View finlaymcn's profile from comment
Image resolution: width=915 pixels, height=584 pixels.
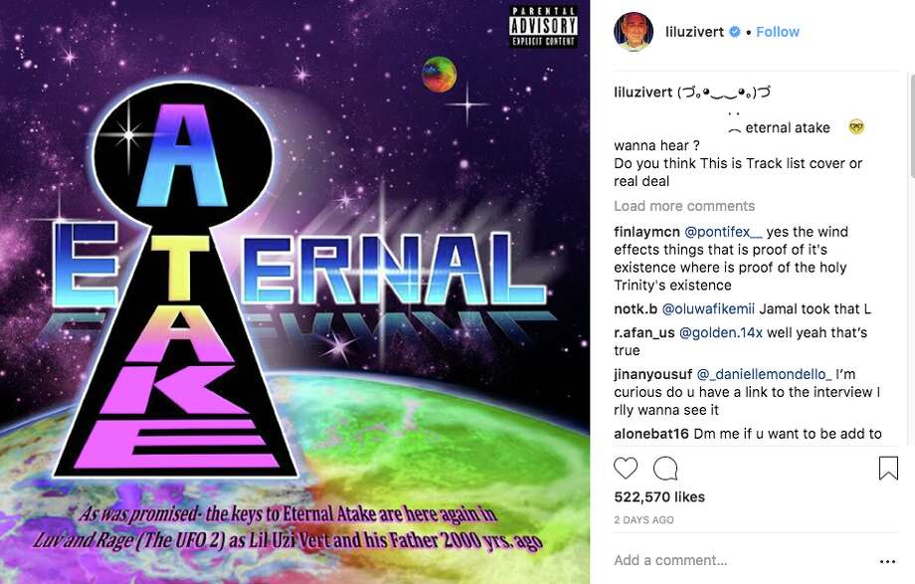pos(646,232)
